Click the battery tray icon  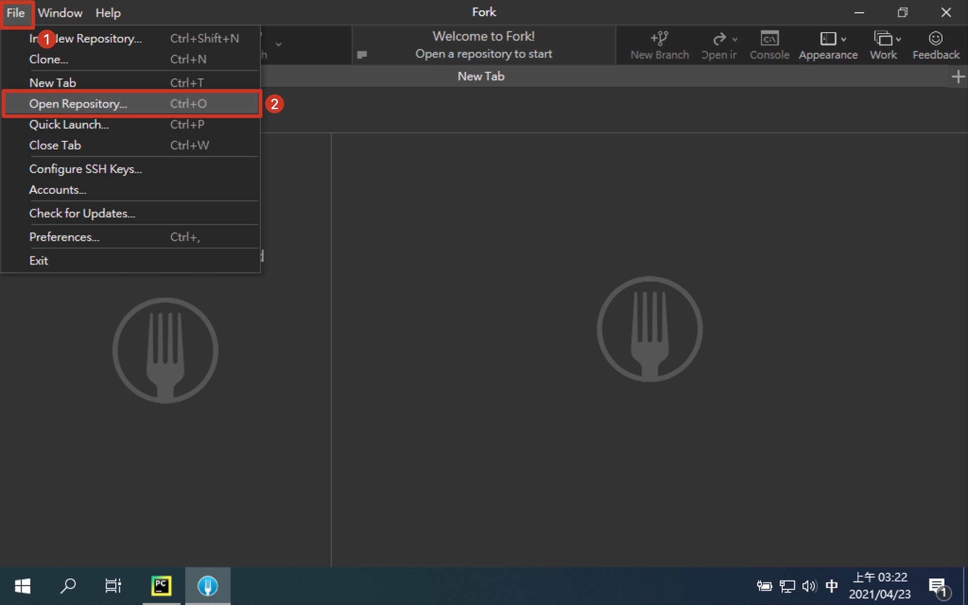click(x=764, y=586)
